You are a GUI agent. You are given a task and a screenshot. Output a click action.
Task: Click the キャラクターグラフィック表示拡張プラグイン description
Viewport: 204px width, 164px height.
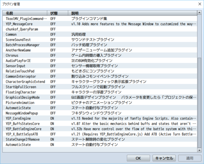[x=109, y=82]
